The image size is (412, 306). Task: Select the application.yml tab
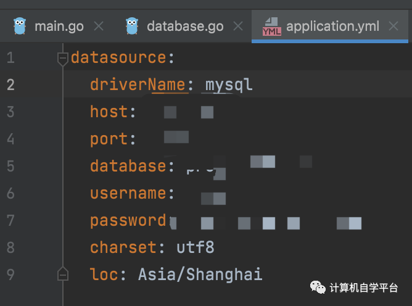tap(332, 27)
